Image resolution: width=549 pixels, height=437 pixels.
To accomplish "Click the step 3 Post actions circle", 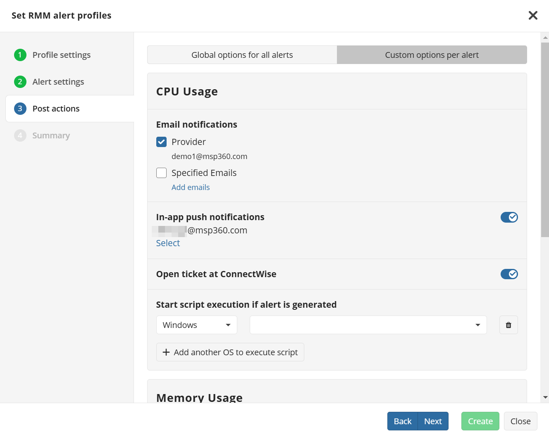I will click(x=20, y=109).
